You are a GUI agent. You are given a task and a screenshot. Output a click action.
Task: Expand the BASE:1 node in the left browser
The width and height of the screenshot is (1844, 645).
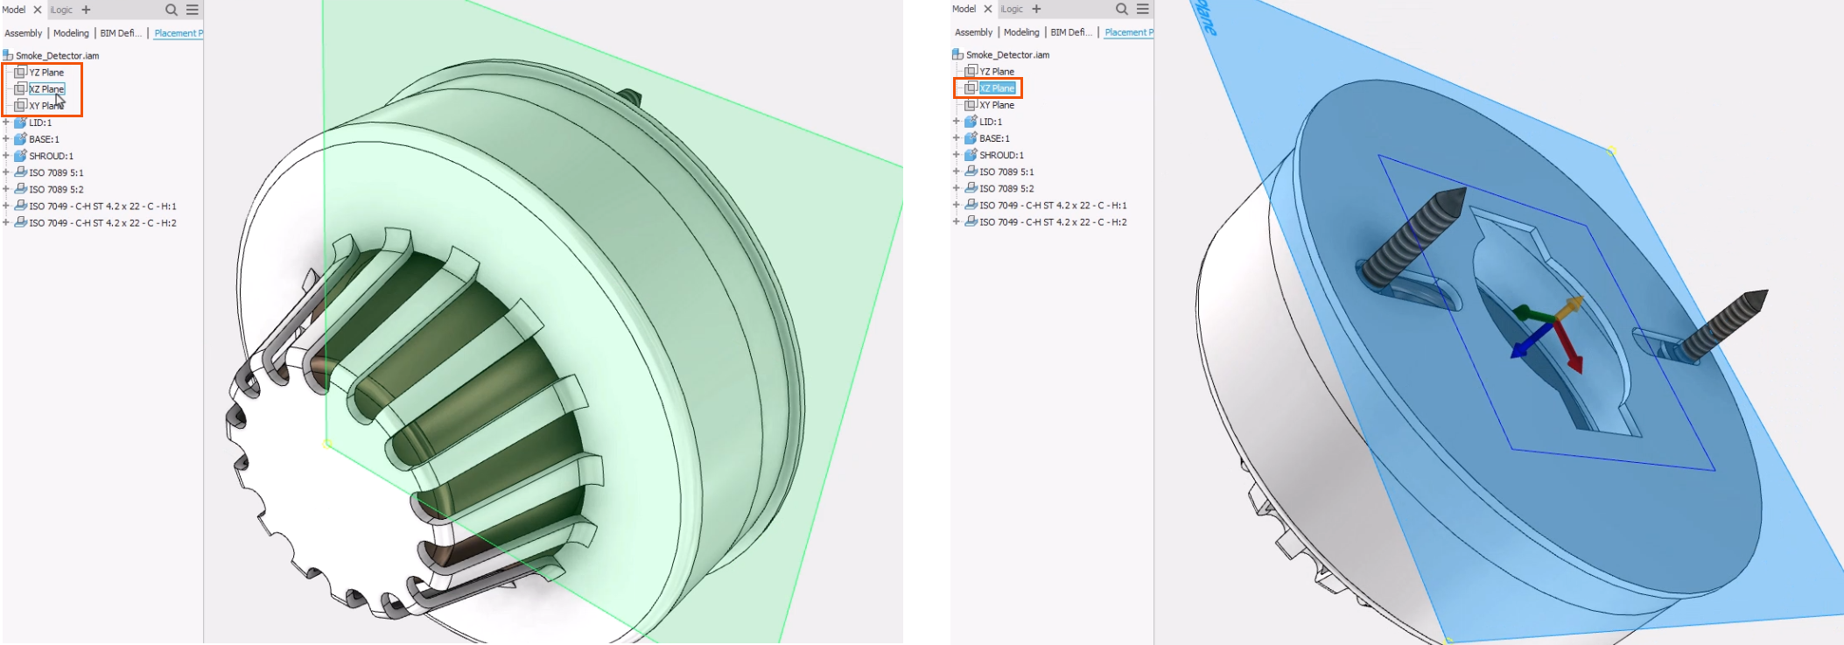click(6, 139)
